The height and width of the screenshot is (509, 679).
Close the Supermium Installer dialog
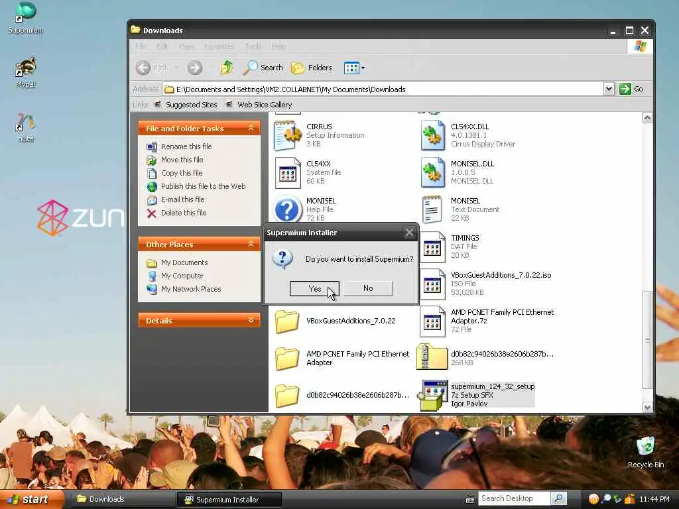(x=409, y=233)
